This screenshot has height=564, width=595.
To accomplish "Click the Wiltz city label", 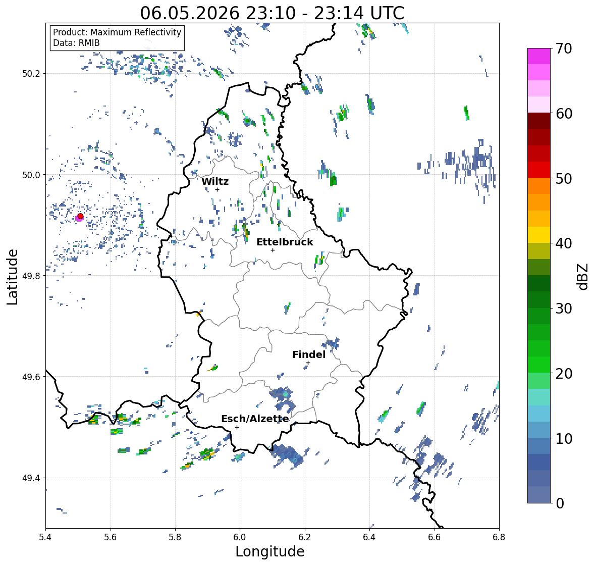I will 215,181.
